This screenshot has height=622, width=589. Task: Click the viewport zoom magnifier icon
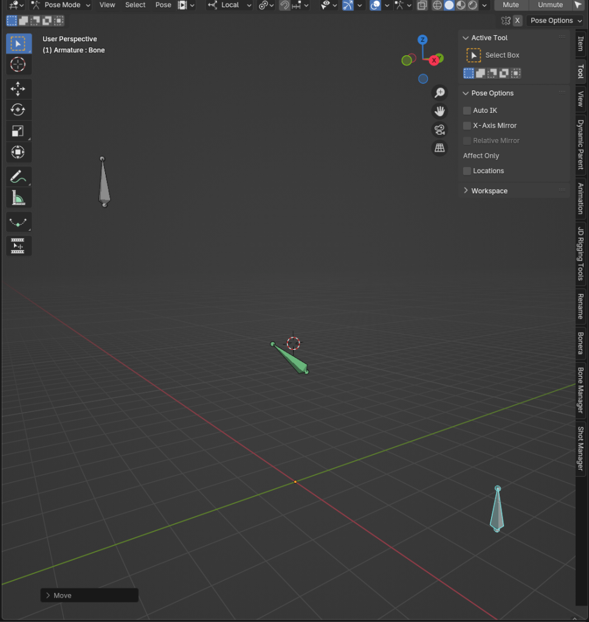click(439, 92)
